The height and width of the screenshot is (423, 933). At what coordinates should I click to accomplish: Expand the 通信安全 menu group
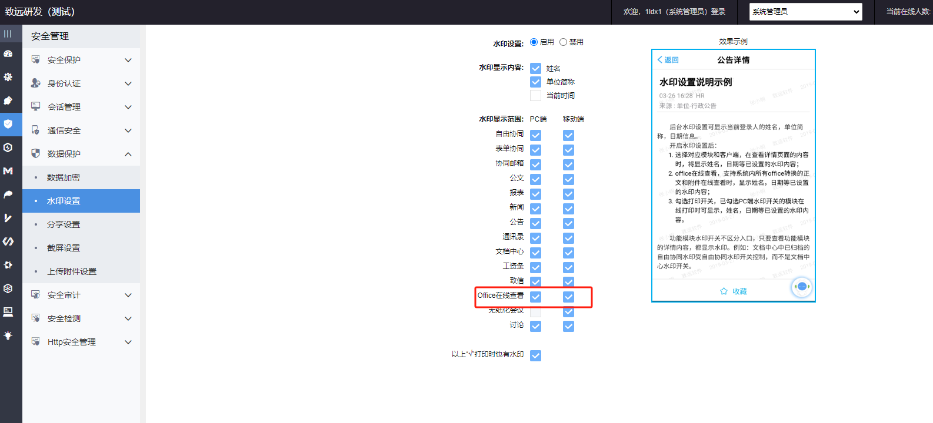[81, 130]
